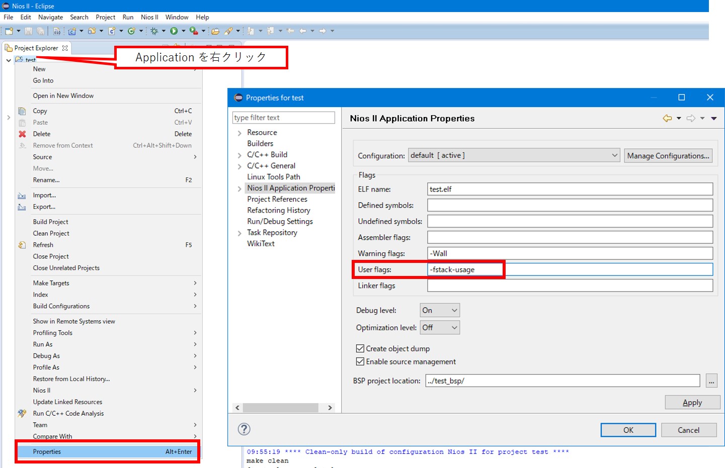Open the Debug level dropdown
Screen dimensions: 725x468
439,310
